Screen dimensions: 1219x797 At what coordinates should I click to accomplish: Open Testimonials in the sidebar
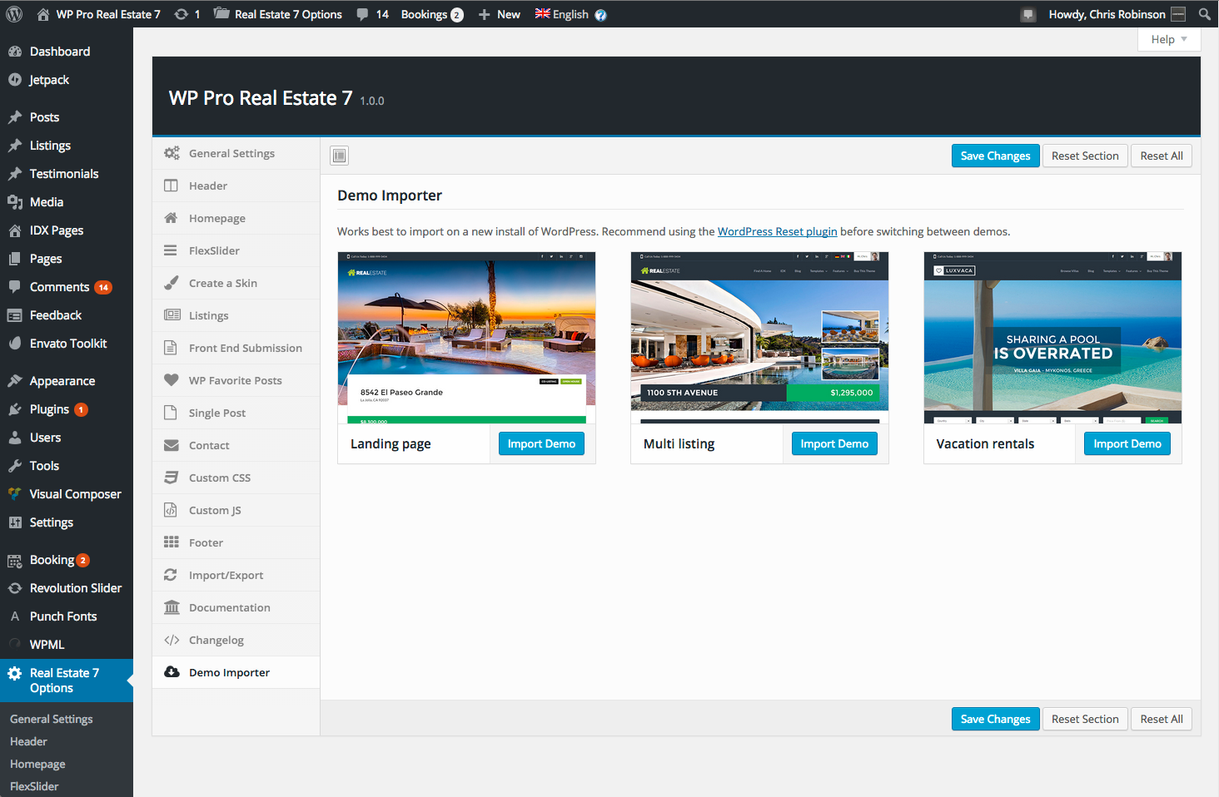pyautogui.click(x=67, y=174)
